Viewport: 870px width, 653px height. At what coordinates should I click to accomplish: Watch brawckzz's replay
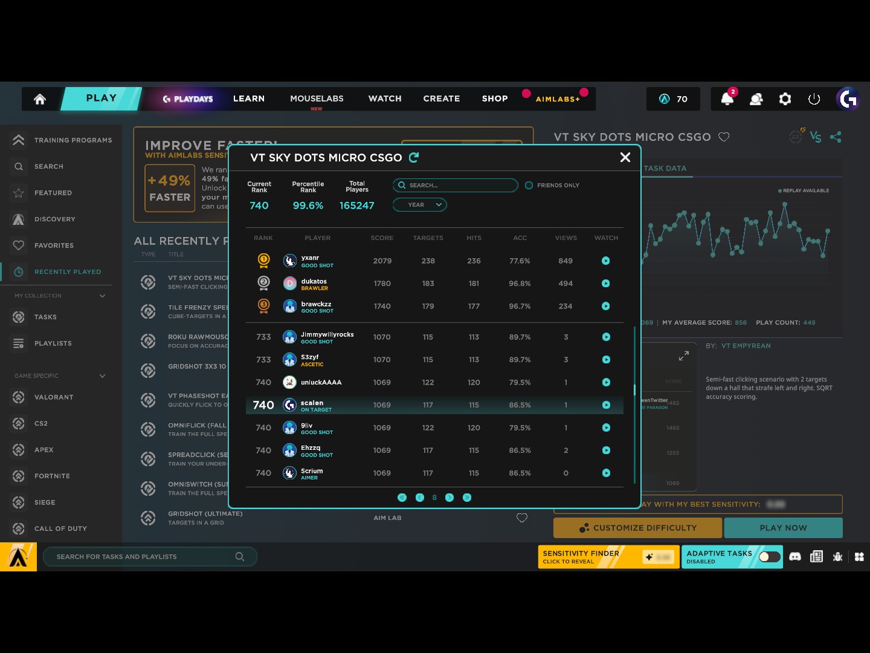tap(606, 307)
